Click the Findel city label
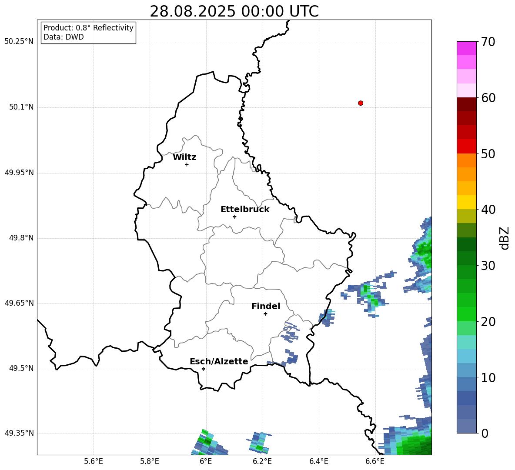This screenshot has width=515, height=470. pos(266,306)
